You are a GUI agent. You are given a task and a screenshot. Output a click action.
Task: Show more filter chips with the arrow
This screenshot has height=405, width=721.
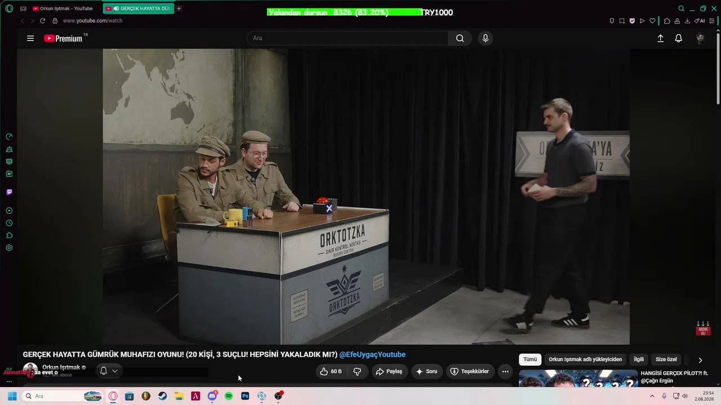point(700,360)
